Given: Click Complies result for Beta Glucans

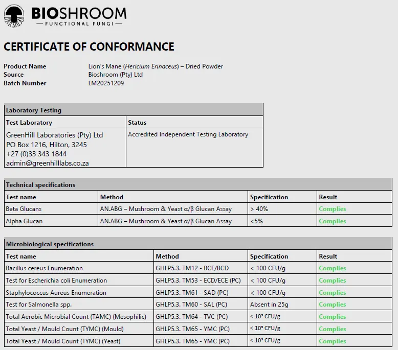Looking at the screenshot, I should pyautogui.click(x=333, y=209).
